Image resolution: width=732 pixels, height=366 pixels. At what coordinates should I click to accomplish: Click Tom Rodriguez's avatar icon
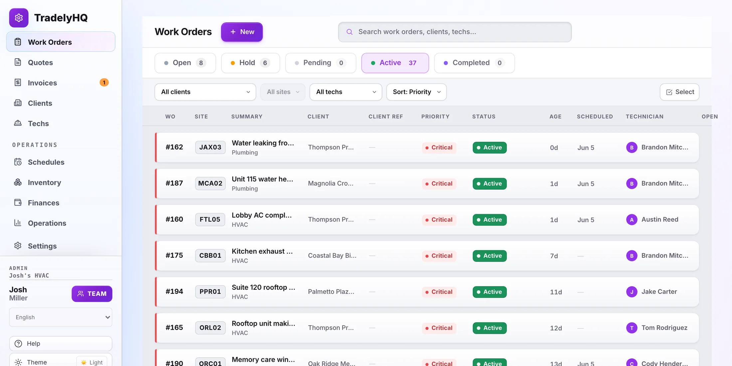[x=632, y=328]
